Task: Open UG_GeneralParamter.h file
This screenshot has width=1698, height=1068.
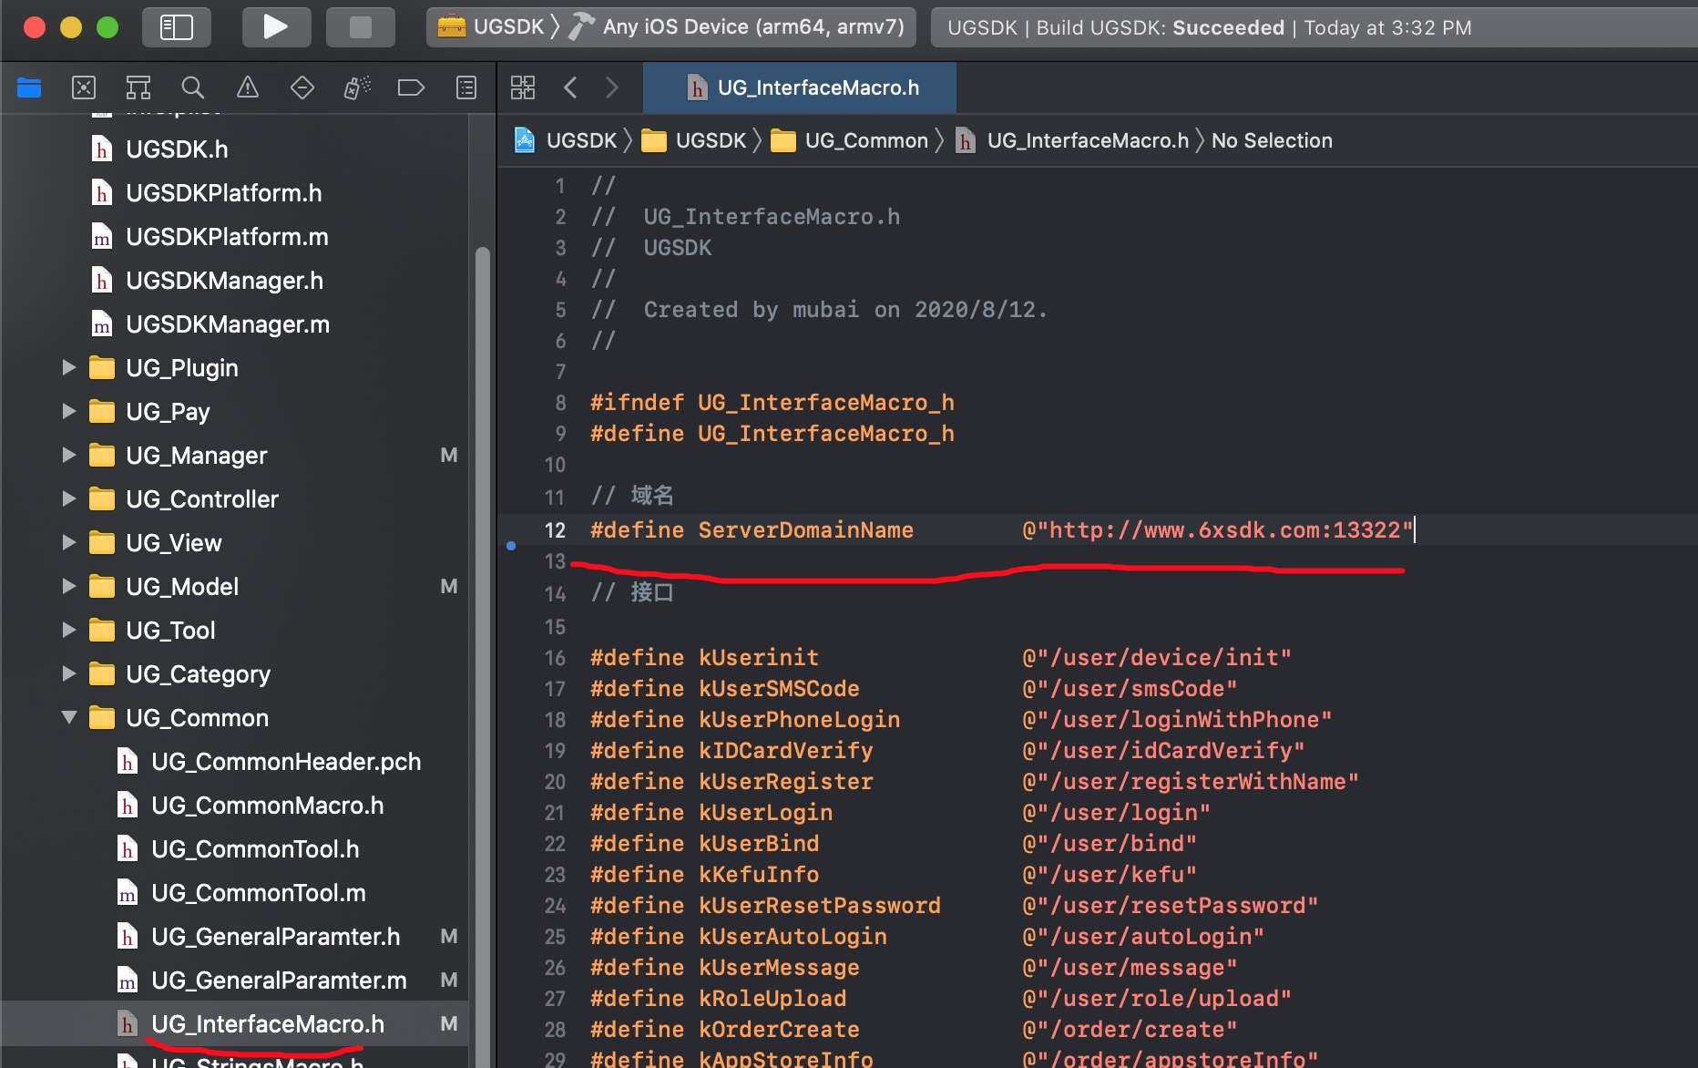Action: click(x=275, y=936)
